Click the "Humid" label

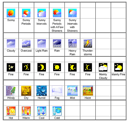click(42, 98)
